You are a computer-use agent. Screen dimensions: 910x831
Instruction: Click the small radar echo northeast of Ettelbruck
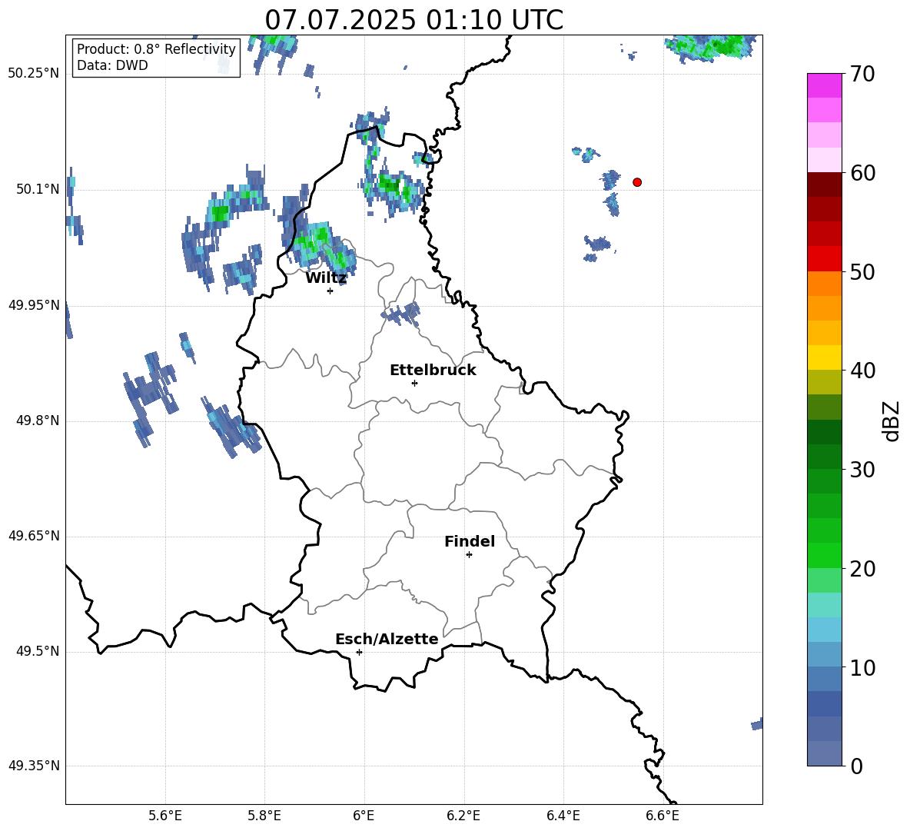pyautogui.click(x=401, y=314)
